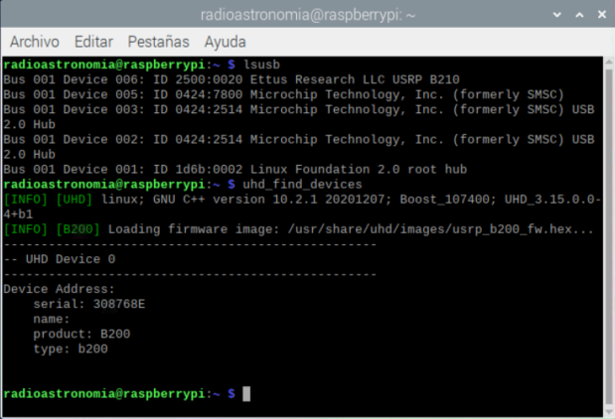Open the Archivo menu
Viewport: 615px width, 419px height.
[x=35, y=42]
